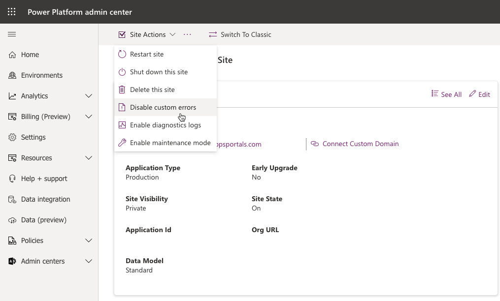Click the Site Visibility value Private
500x301 pixels.
pos(136,208)
